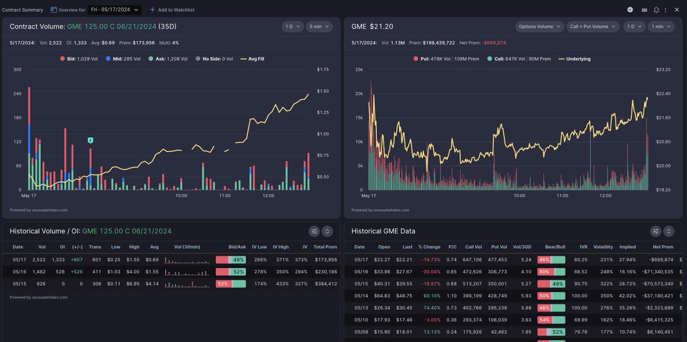Toggle the Avg Fill line in legend
Screen dimensions: 687x342
(x=252, y=58)
